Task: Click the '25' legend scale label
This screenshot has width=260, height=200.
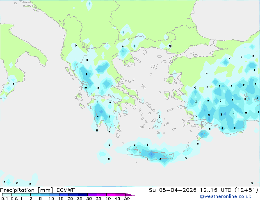Action: pos(80,198)
